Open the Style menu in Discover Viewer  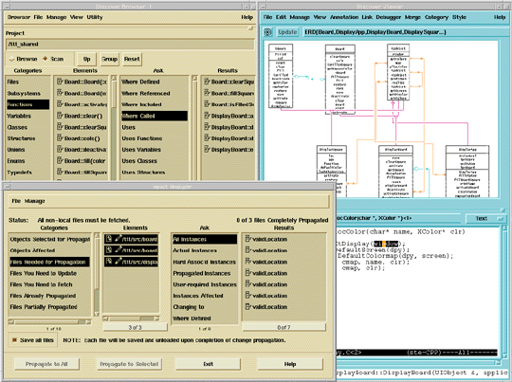(x=459, y=17)
